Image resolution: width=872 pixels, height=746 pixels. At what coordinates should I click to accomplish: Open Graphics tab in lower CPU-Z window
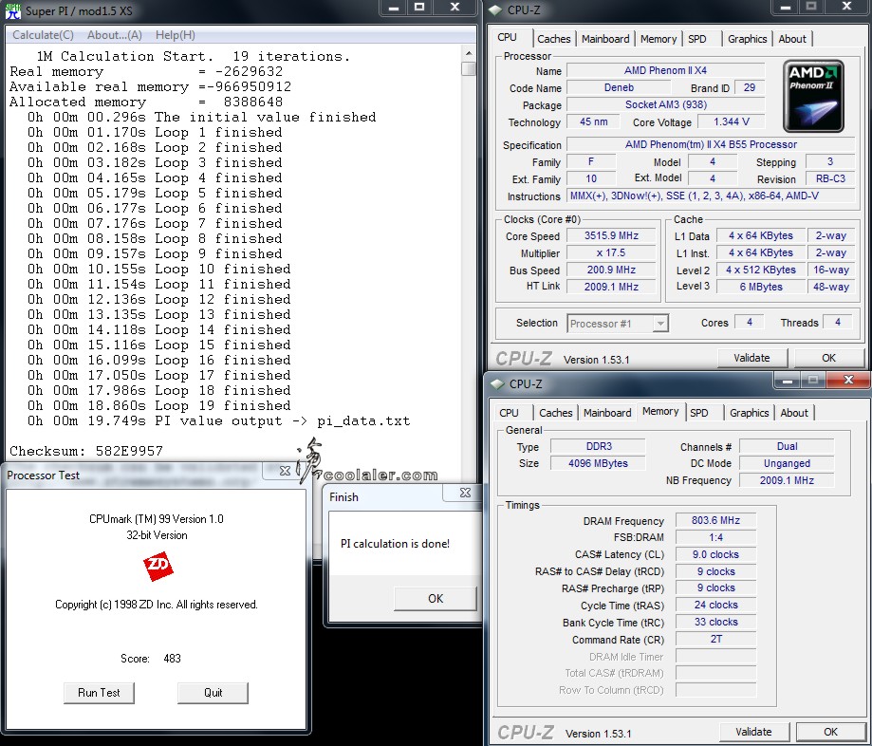pos(749,413)
